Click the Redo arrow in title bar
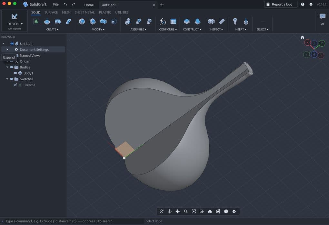 tap(74, 4)
